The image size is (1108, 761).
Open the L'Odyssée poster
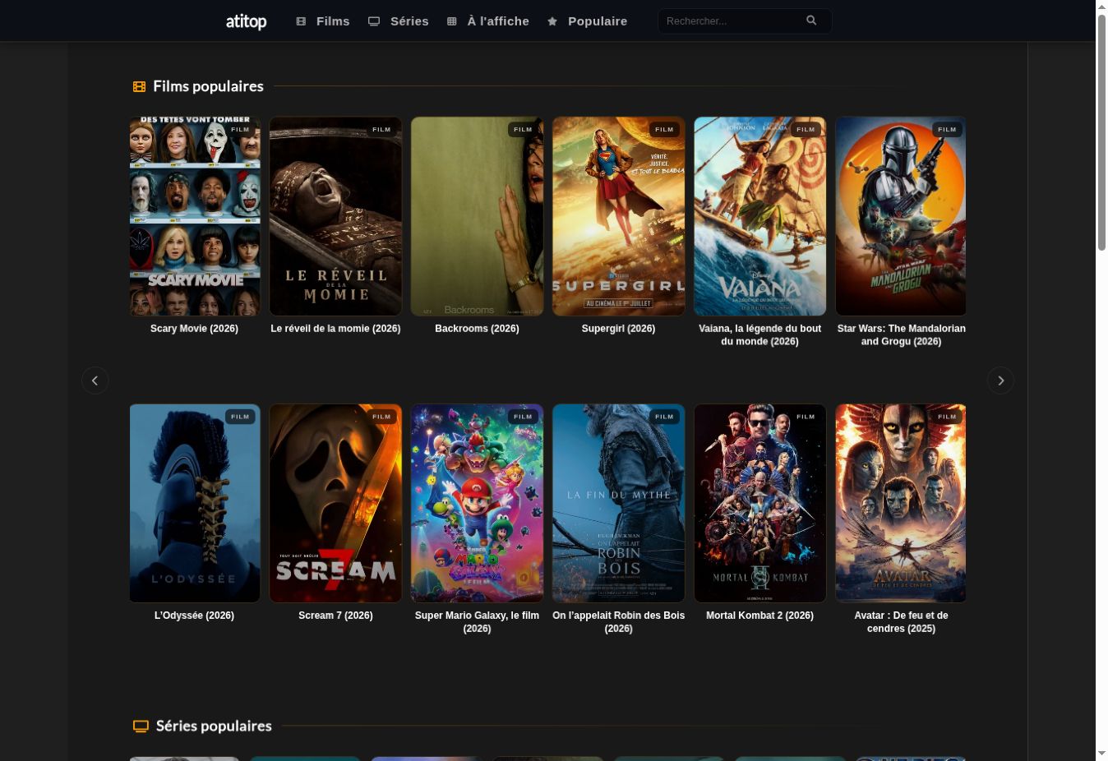click(x=195, y=503)
